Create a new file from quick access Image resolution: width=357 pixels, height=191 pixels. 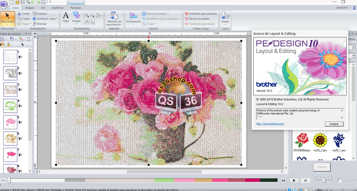click(x=12, y=2)
